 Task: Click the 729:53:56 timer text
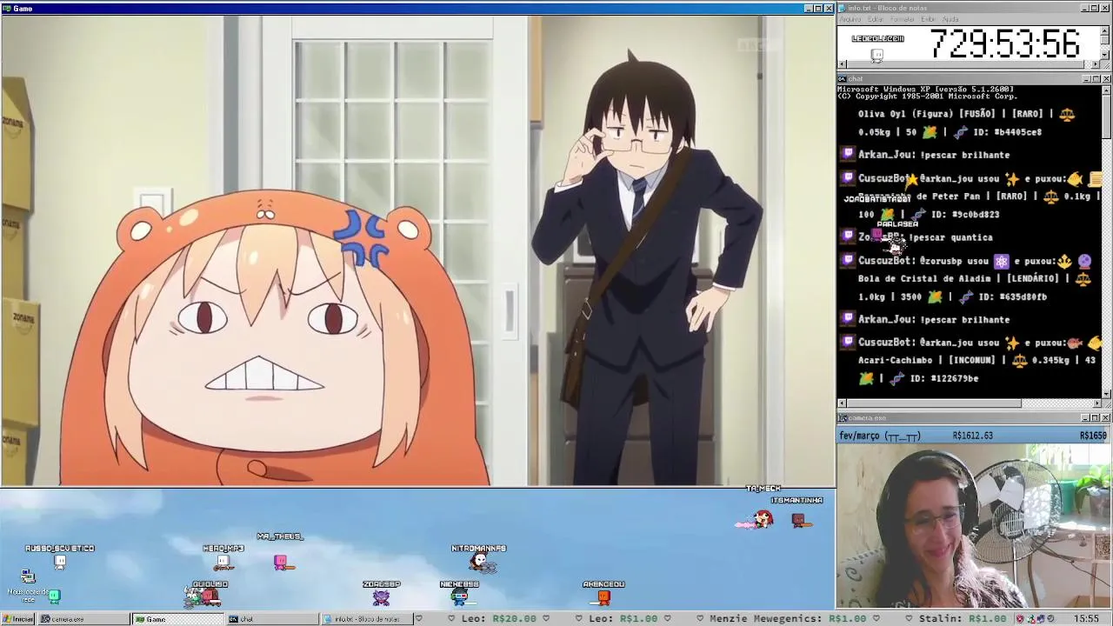coord(1005,43)
